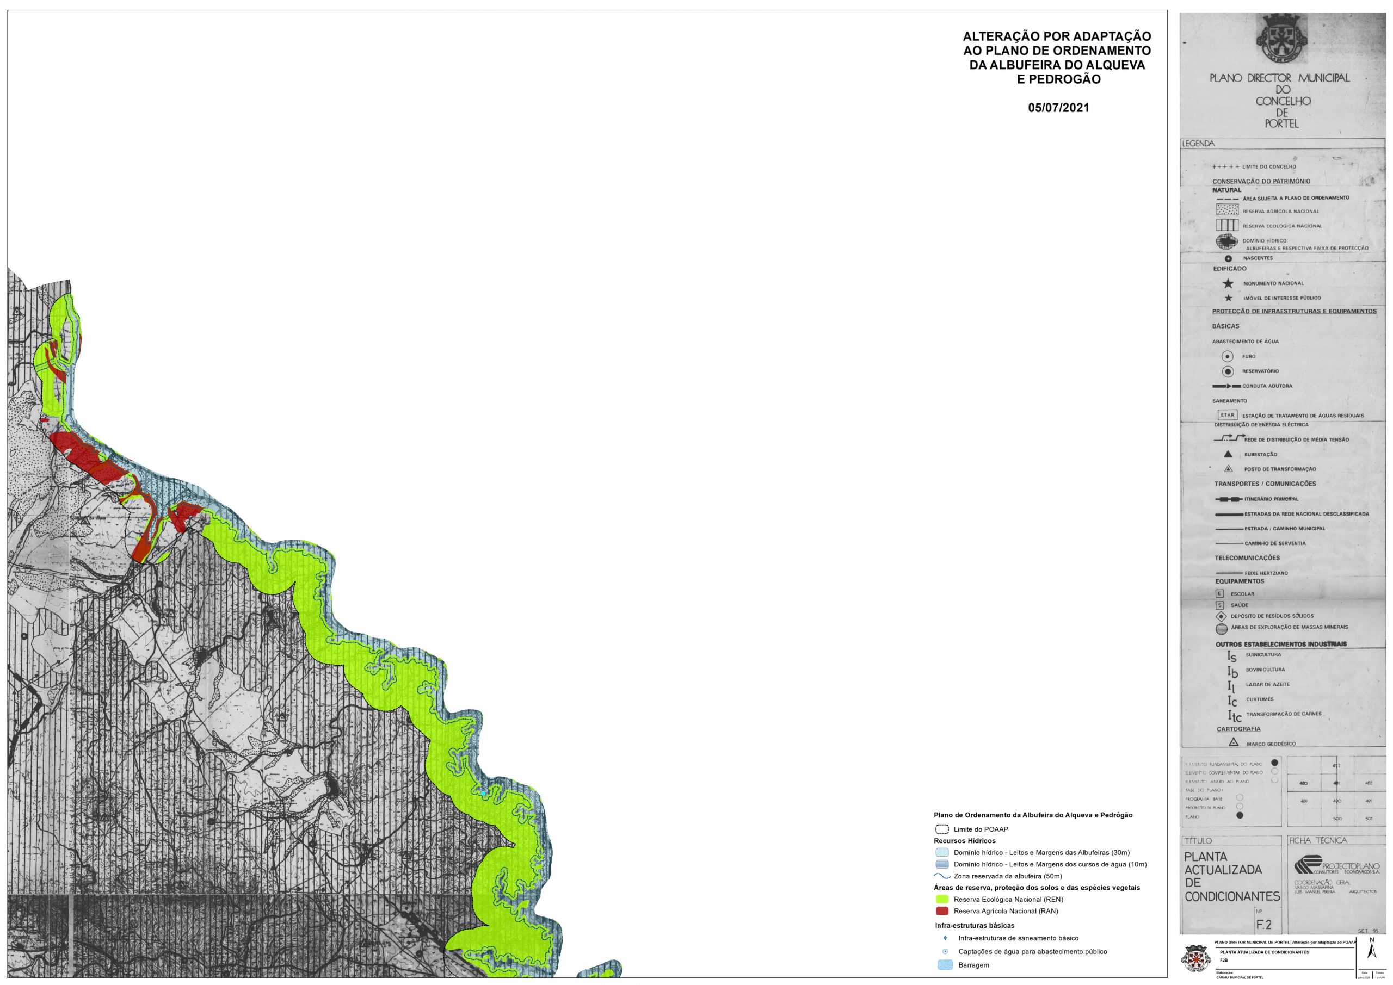Click the ETAR box symbol
Image resolution: width=1393 pixels, height=985 pixels.
[x=1228, y=415]
